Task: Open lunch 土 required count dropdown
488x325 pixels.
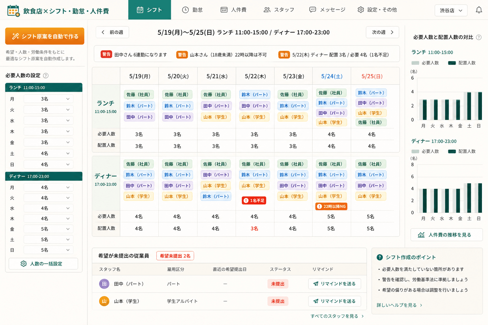Action: coord(48,154)
